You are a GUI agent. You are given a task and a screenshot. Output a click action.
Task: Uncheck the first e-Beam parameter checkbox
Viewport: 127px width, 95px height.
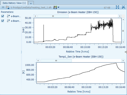(x=3, y=16)
